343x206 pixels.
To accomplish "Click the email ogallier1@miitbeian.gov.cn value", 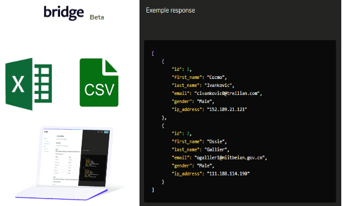I will pos(229,158).
